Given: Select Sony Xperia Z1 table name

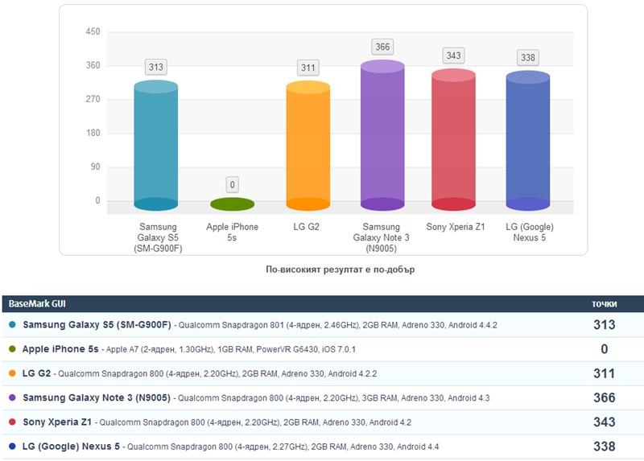Looking at the screenshot, I should [57, 422].
